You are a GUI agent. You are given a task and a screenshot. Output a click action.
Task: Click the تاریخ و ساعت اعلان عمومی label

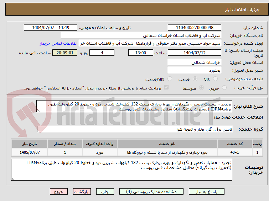(x=105, y=28)
